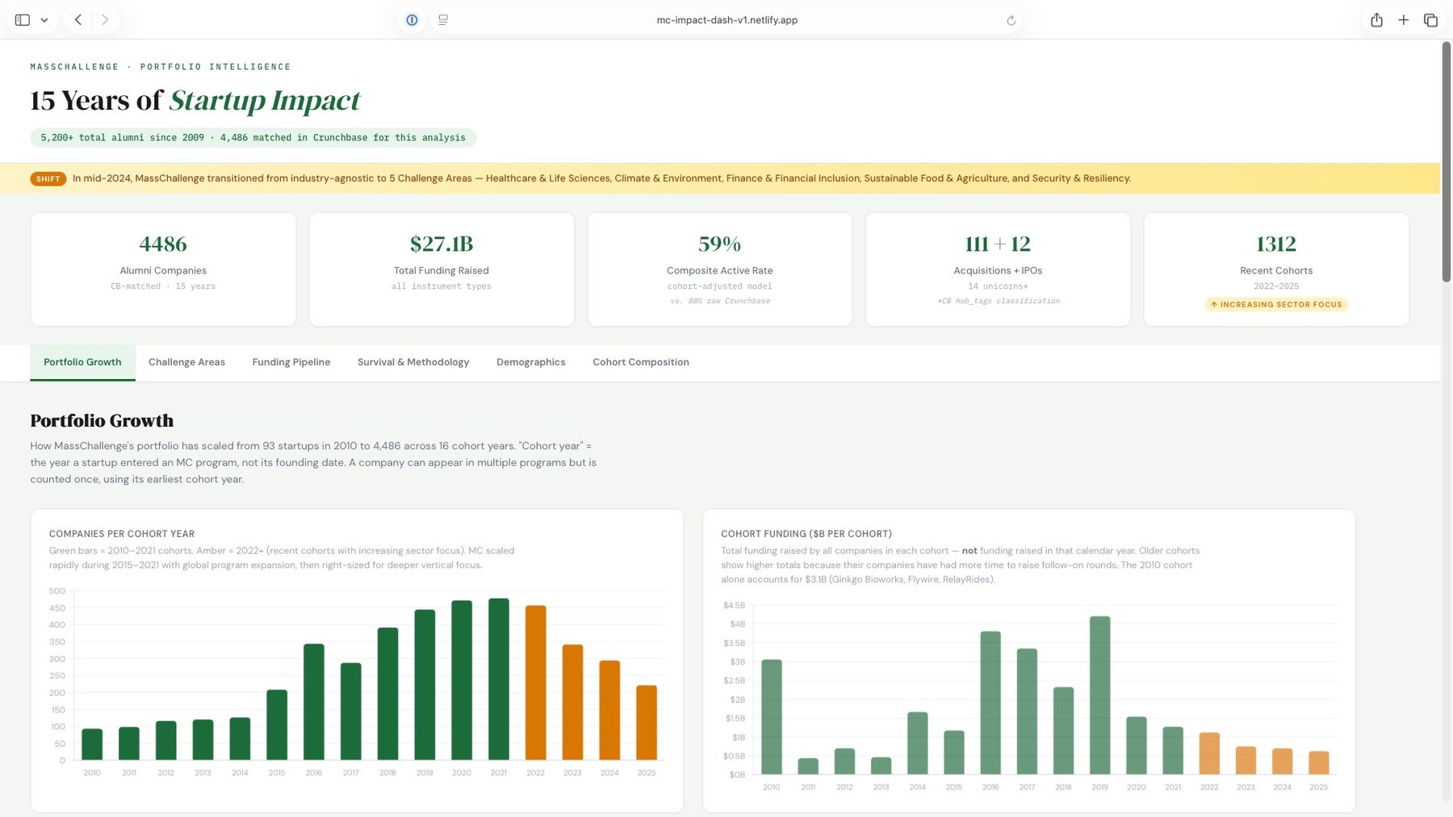Open the sidebar options dropdown chevron
The height and width of the screenshot is (817, 1453).
(44, 20)
